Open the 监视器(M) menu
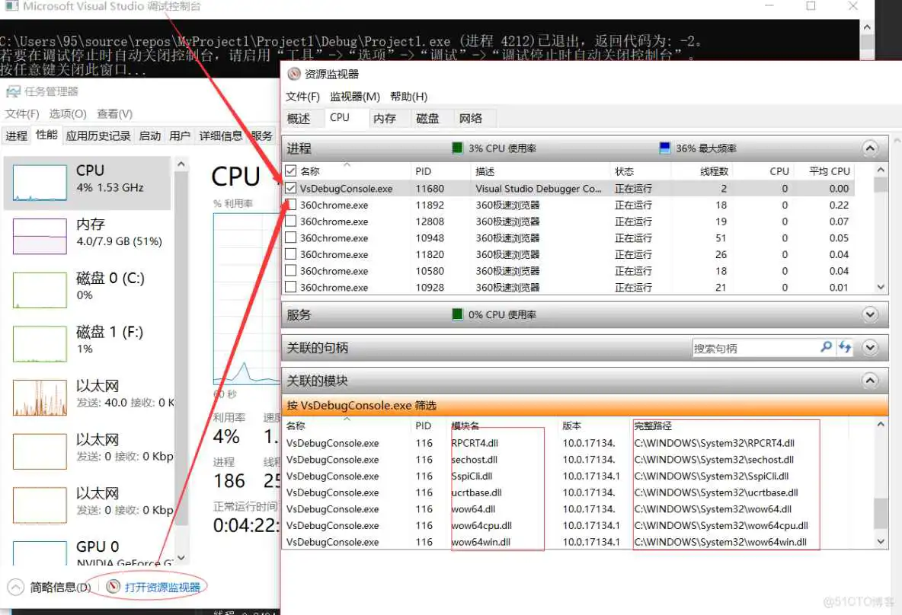The width and height of the screenshot is (902, 615). [353, 96]
